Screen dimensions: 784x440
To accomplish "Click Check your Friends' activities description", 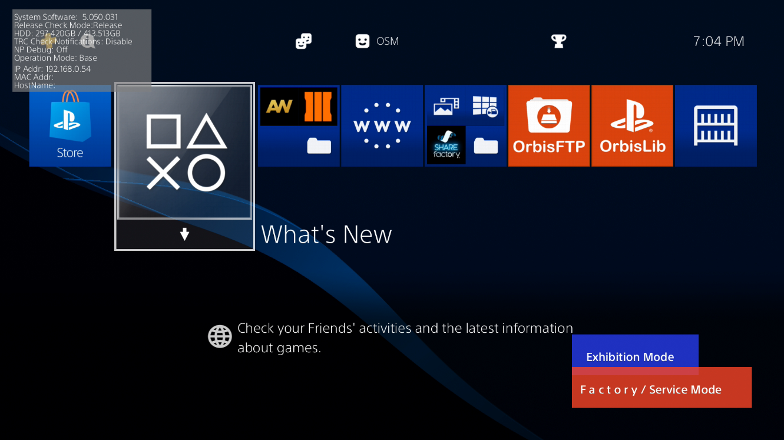I will (x=405, y=338).
